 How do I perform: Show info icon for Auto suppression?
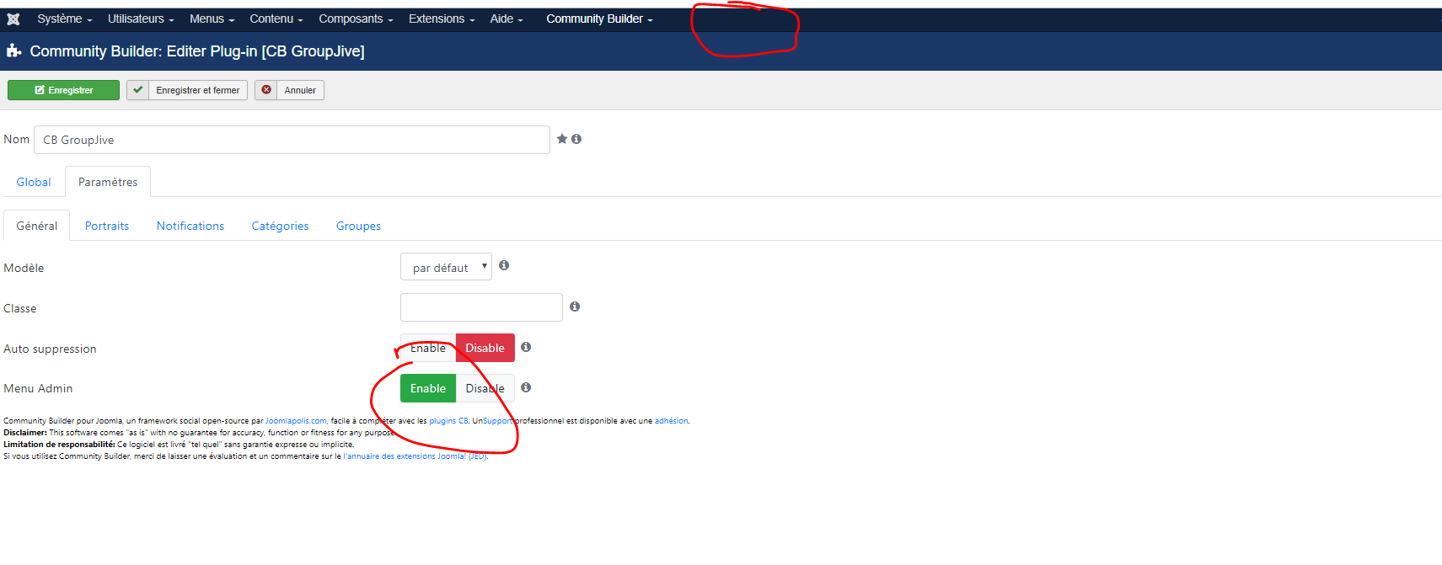tap(526, 347)
